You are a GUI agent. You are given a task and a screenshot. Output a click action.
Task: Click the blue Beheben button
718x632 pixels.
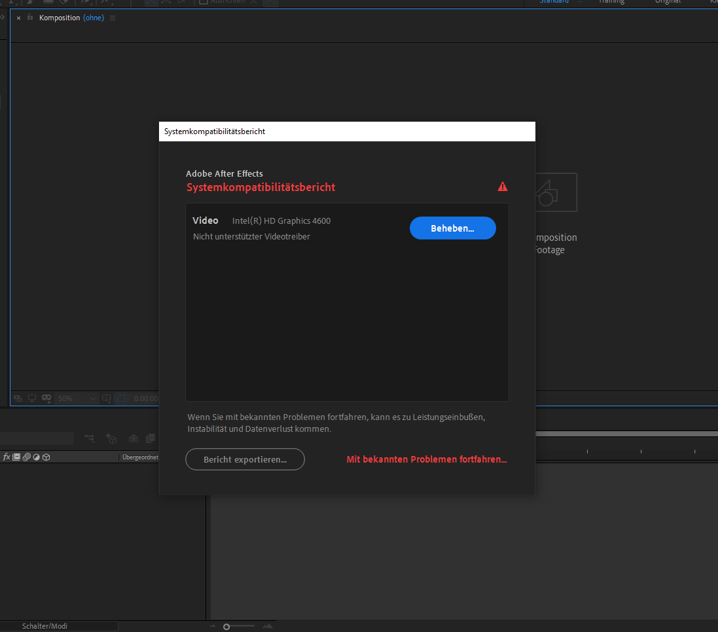click(452, 228)
